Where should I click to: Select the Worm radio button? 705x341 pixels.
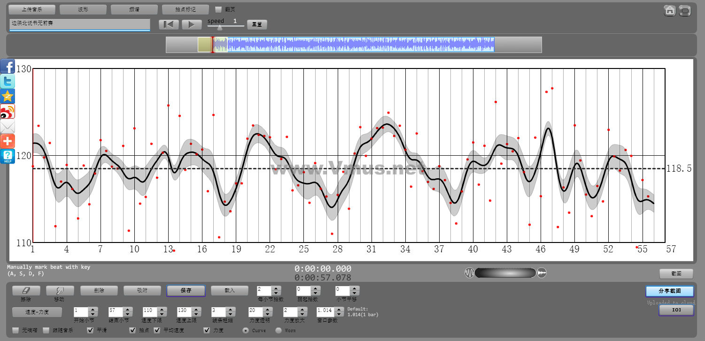click(279, 330)
